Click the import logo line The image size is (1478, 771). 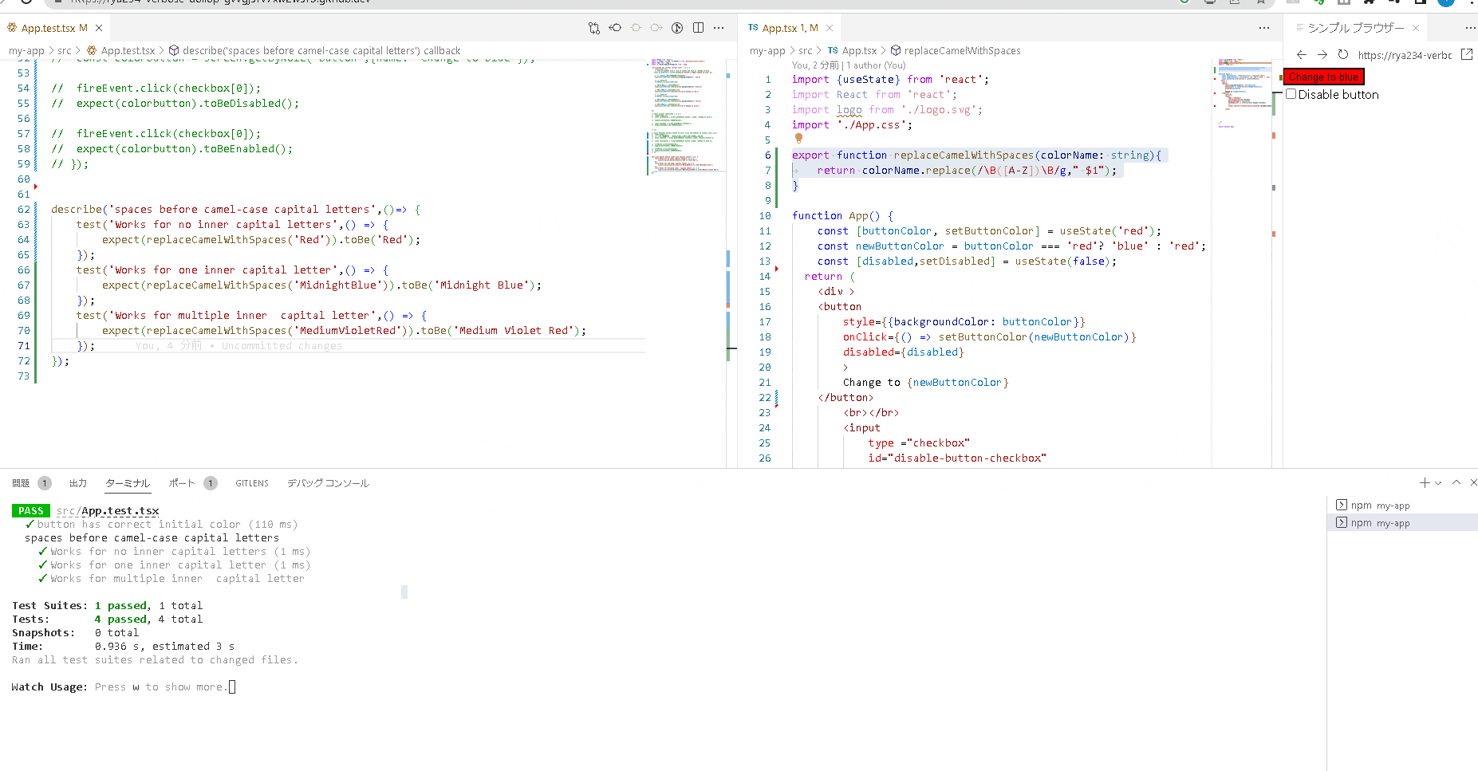click(x=887, y=110)
